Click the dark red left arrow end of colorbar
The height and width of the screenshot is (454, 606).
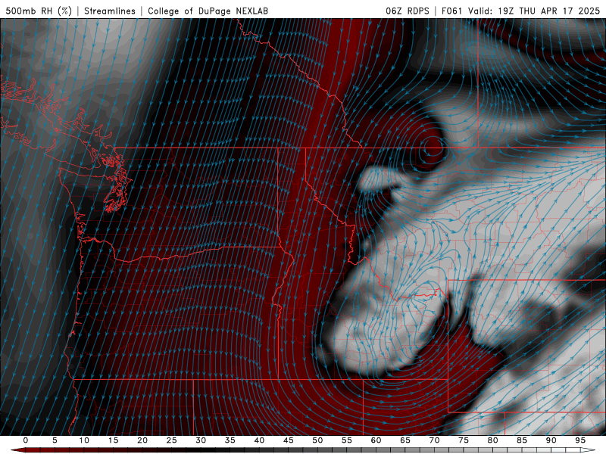coord(17,450)
